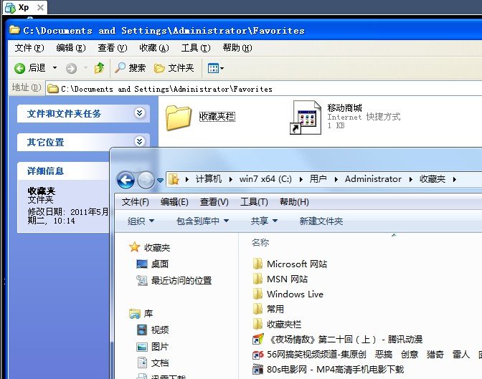Viewport: 482px width, 379px height.
Task: Open the 收藏(A) menu in XP Explorer
Action: coord(154,48)
